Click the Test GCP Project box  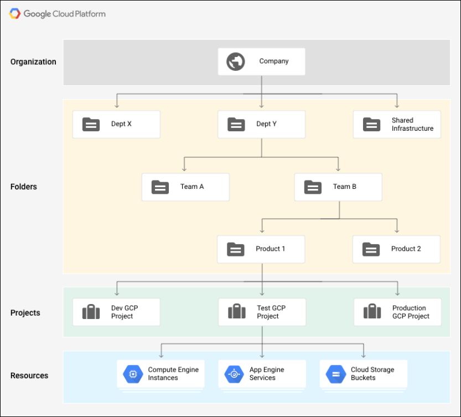[x=262, y=312]
